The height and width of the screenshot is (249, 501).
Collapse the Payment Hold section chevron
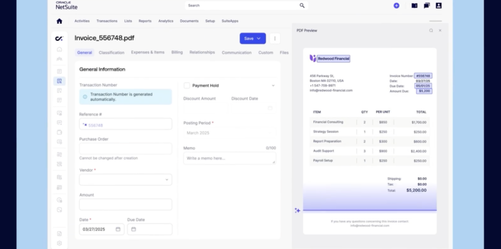click(x=273, y=85)
